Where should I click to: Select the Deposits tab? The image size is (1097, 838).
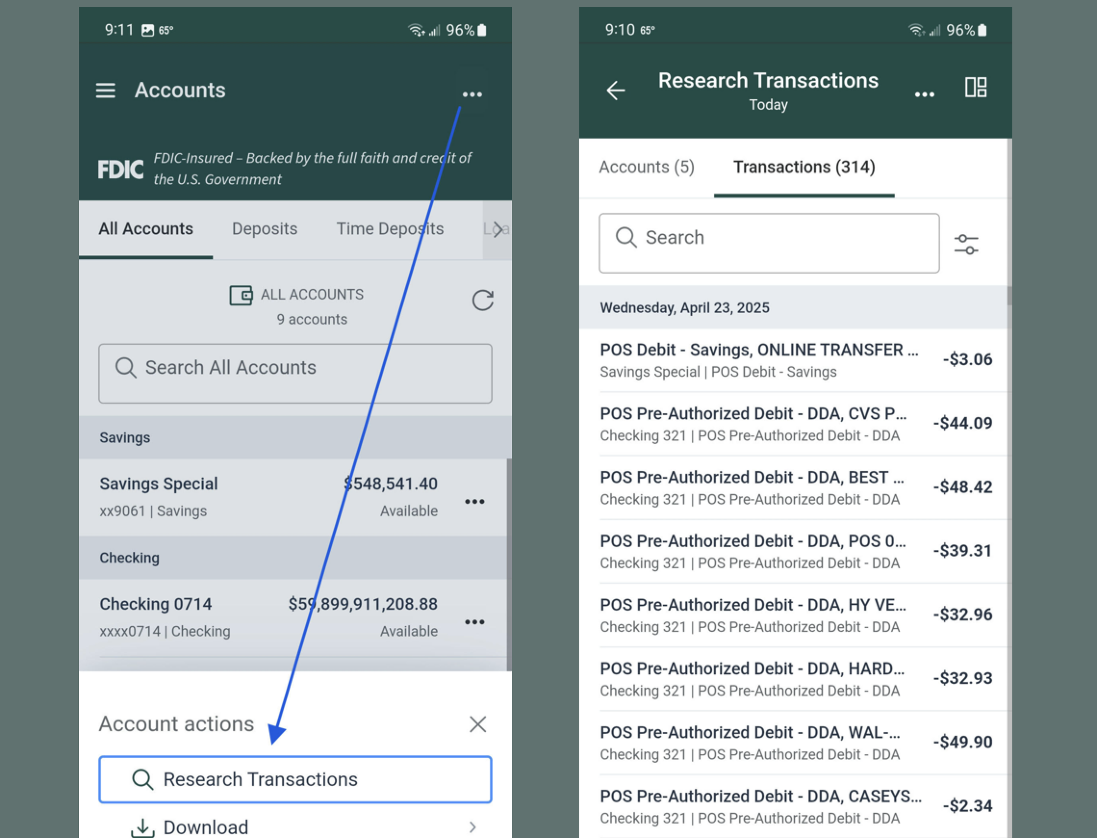pyautogui.click(x=265, y=229)
